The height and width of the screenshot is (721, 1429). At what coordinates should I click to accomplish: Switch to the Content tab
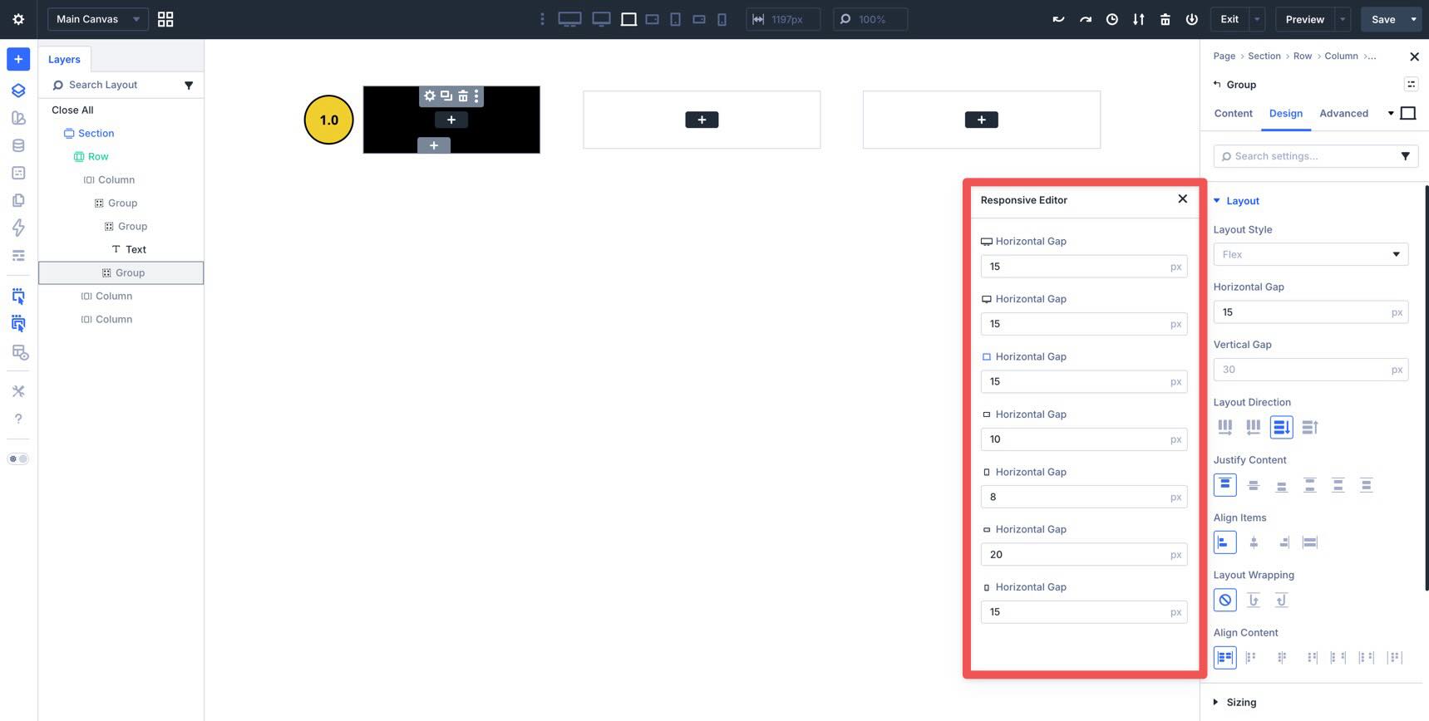click(x=1233, y=113)
